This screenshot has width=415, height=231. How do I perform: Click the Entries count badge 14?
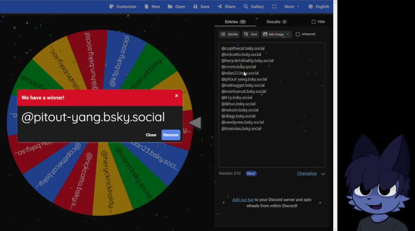(x=243, y=22)
